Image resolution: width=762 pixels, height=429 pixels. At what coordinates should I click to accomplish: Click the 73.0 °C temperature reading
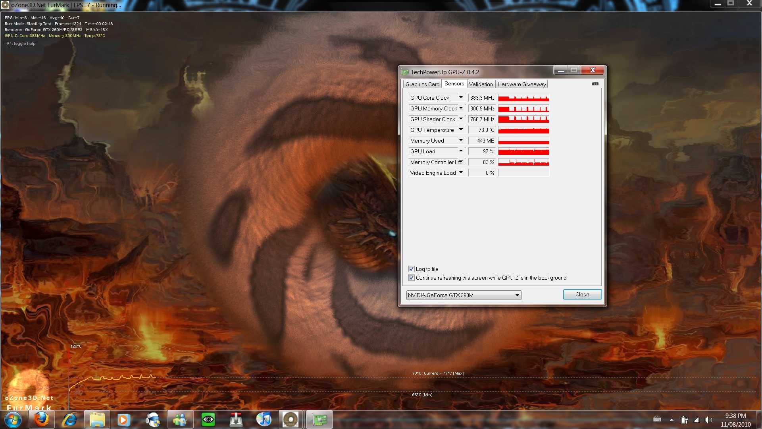point(482,130)
